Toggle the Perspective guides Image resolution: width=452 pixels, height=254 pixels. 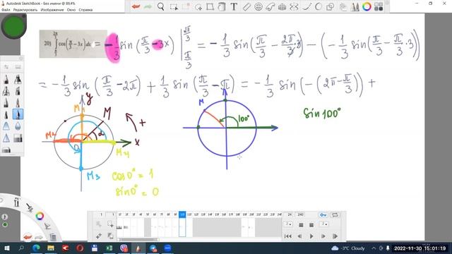point(282,6)
